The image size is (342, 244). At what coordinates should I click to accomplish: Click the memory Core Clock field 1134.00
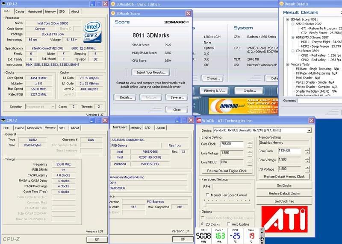point(289,151)
